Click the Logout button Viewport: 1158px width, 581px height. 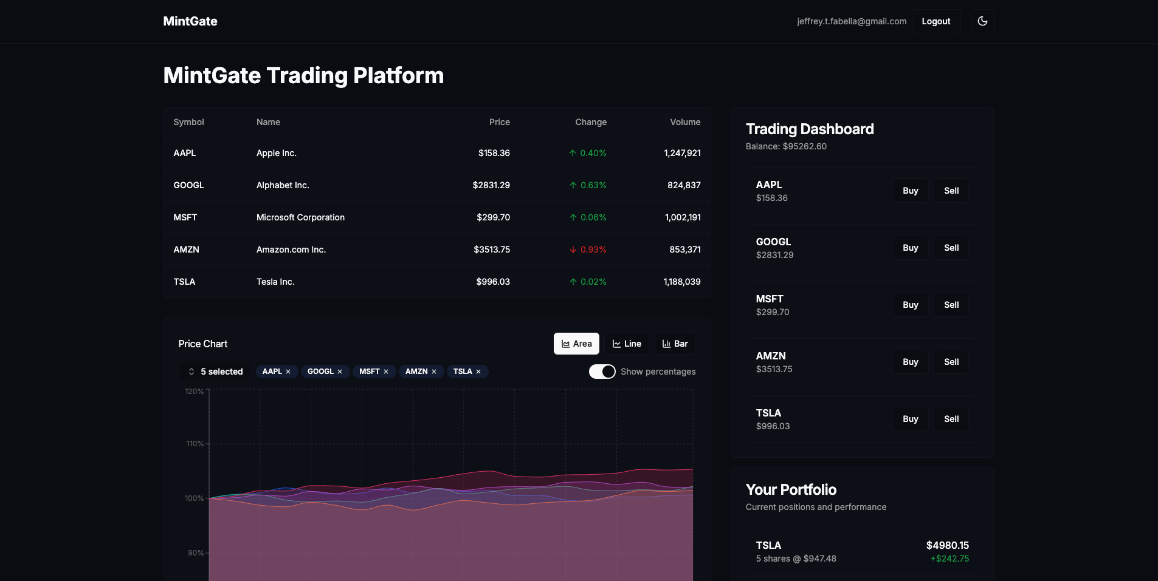pos(936,21)
